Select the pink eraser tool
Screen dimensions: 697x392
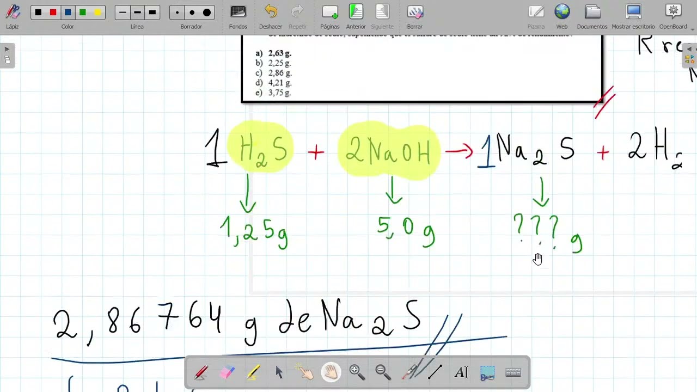click(x=227, y=372)
